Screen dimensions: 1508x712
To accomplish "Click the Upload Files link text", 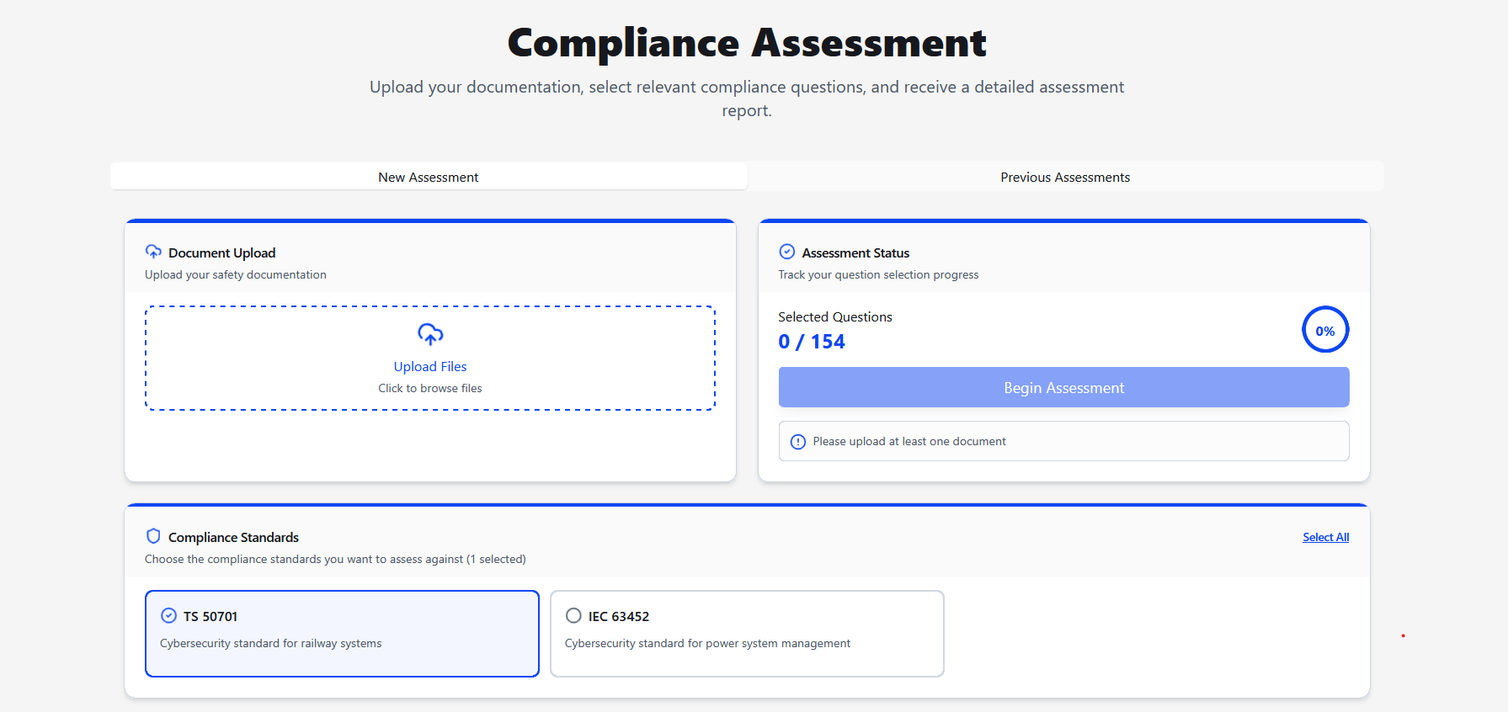I will click(x=430, y=366).
